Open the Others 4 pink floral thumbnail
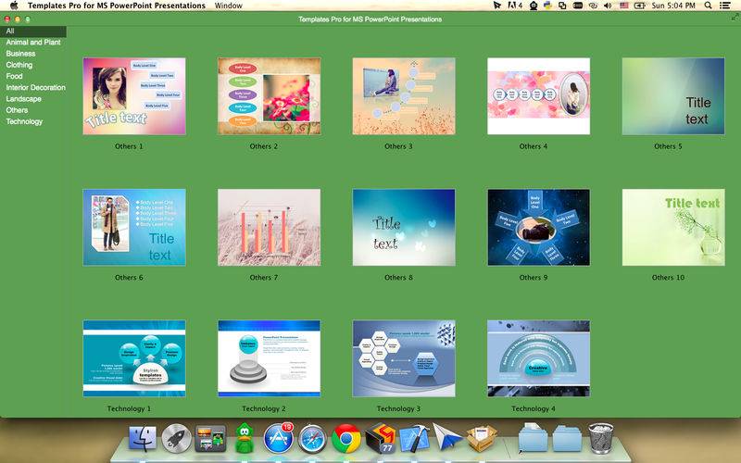Screen dimensions: 741x463 click(x=539, y=96)
